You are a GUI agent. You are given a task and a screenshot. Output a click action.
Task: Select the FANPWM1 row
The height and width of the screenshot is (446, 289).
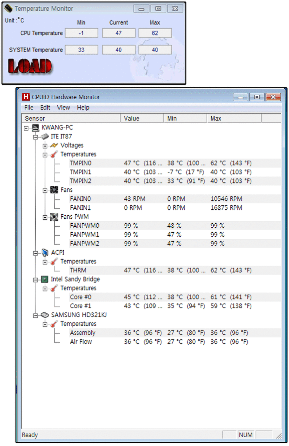(x=175, y=235)
